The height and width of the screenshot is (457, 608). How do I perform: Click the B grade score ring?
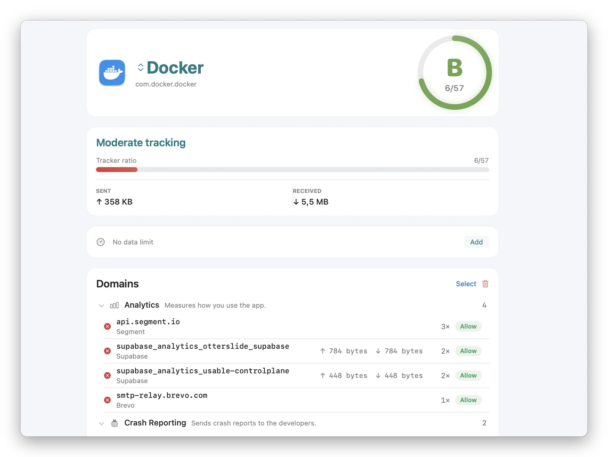(x=455, y=73)
